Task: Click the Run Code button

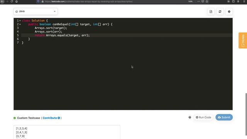Action: (x=203, y=117)
